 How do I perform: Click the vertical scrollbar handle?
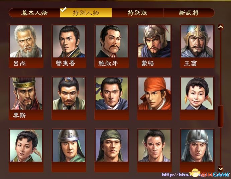[221, 116]
